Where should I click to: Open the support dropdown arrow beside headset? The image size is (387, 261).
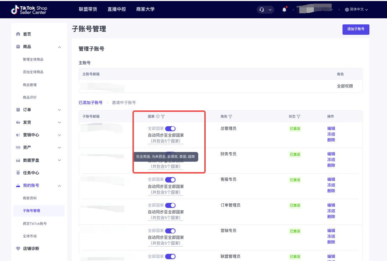270,10
